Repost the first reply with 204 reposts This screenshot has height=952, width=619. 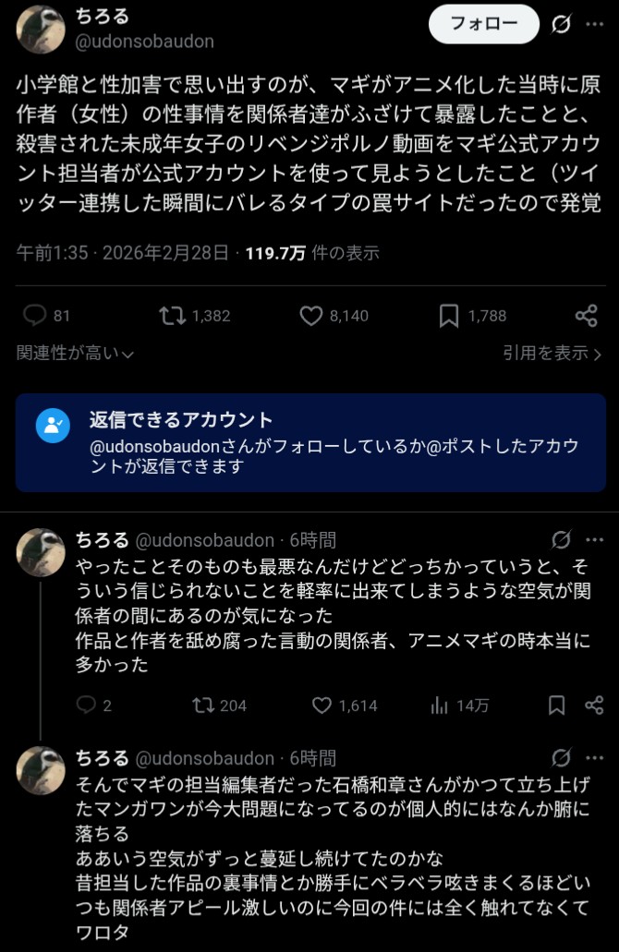(201, 705)
